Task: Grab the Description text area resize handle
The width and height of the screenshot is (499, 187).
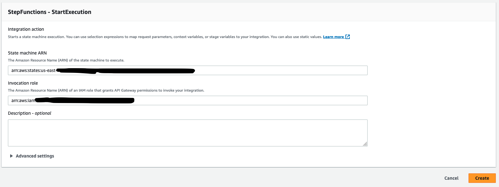Action: click(x=365, y=144)
